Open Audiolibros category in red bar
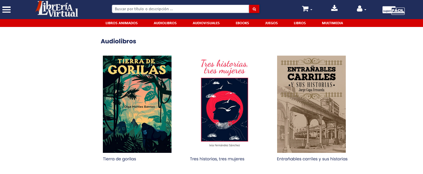The width and height of the screenshot is (423, 174). coord(165,23)
